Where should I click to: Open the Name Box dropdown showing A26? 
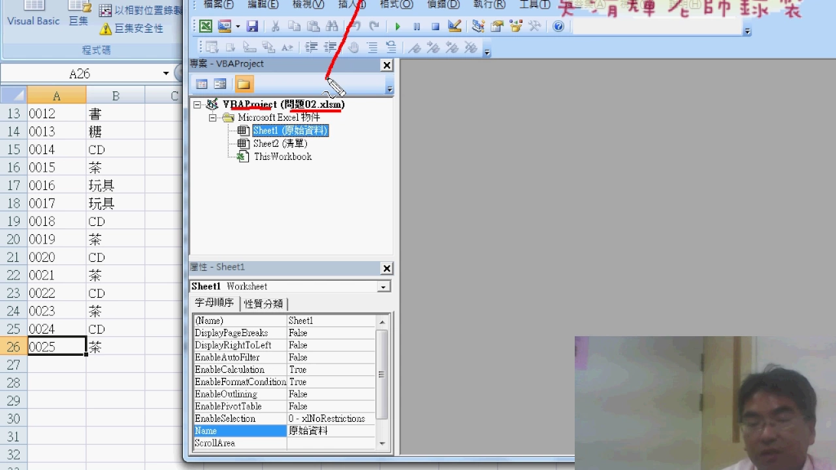click(166, 74)
